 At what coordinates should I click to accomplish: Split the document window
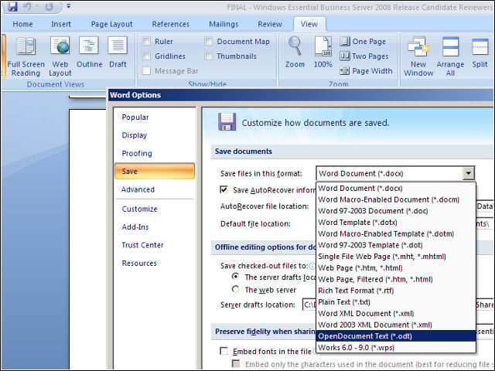click(x=480, y=53)
